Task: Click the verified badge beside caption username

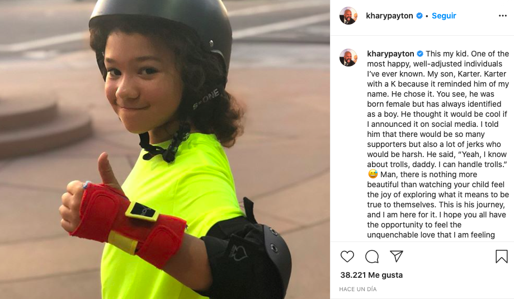Action: [420, 54]
